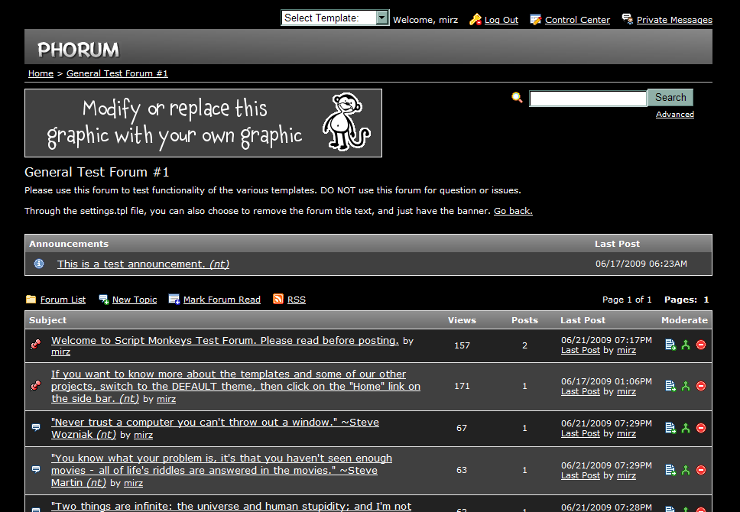Screen dimensions: 740x512
Task: Open the Advanced search link
Action: tap(675, 114)
